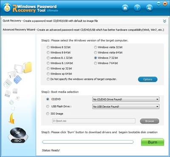
Task: Click the Options button
Action: point(147,80)
